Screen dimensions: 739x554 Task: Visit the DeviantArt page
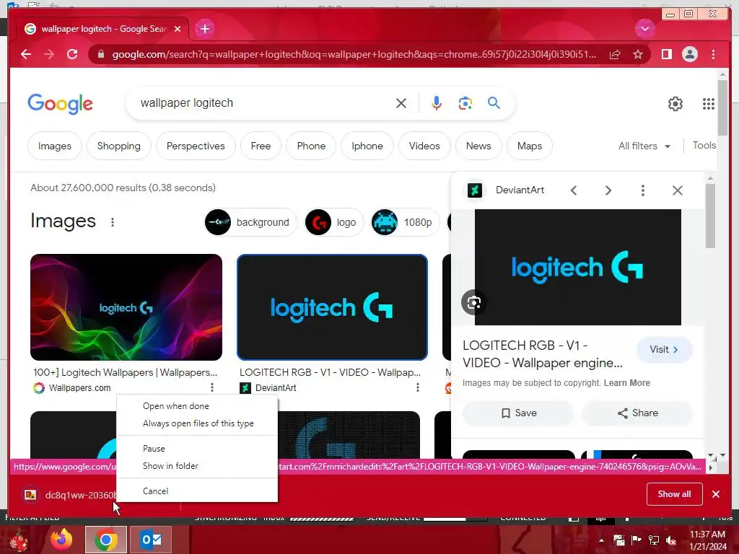[664, 350]
